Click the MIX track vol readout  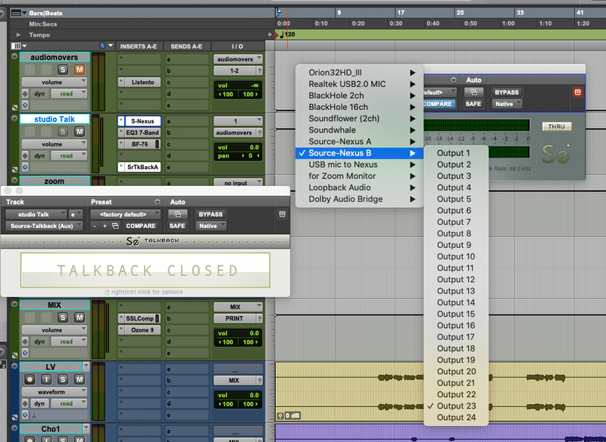(x=238, y=334)
